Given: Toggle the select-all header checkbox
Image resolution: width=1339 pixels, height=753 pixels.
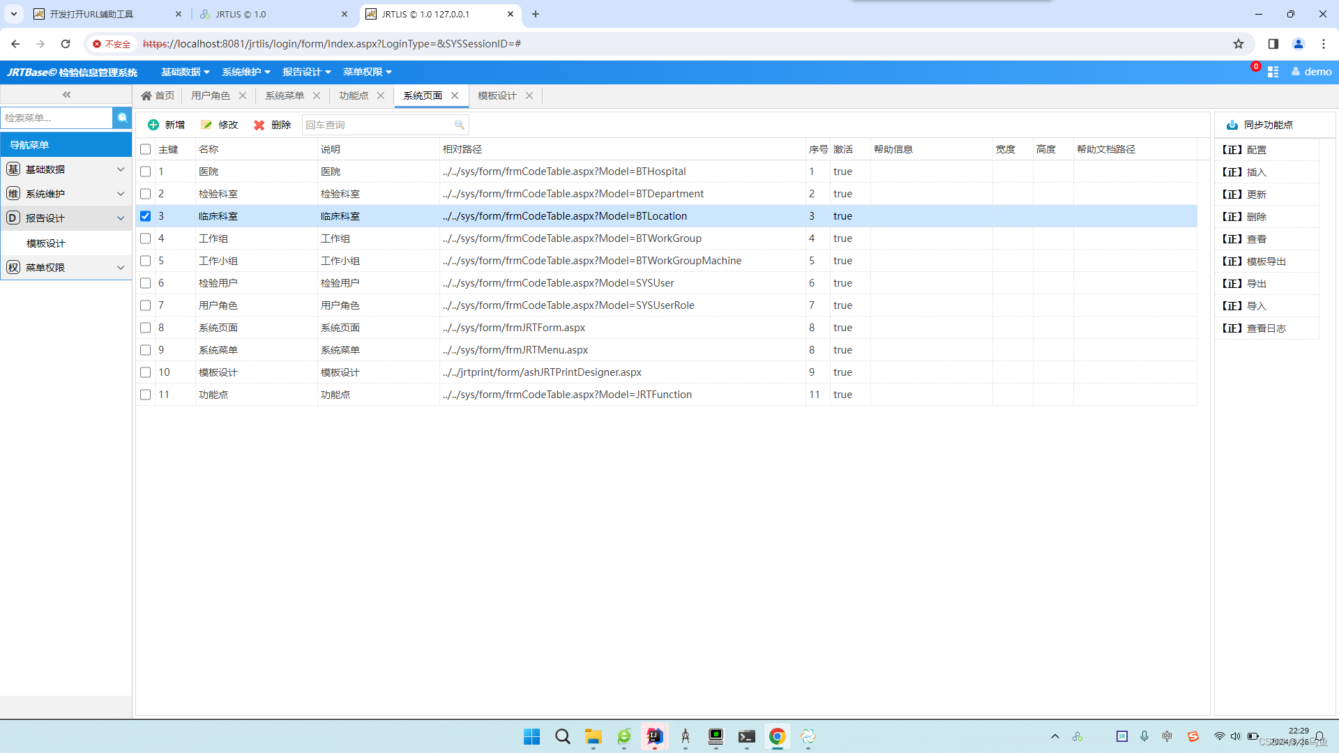Looking at the screenshot, I should 145,149.
